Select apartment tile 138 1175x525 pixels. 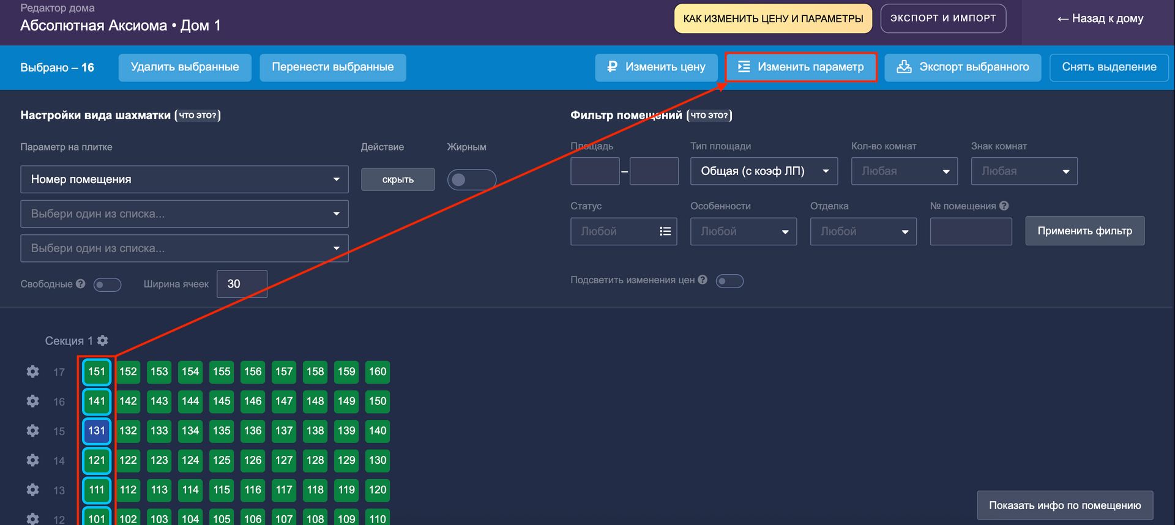click(x=315, y=430)
